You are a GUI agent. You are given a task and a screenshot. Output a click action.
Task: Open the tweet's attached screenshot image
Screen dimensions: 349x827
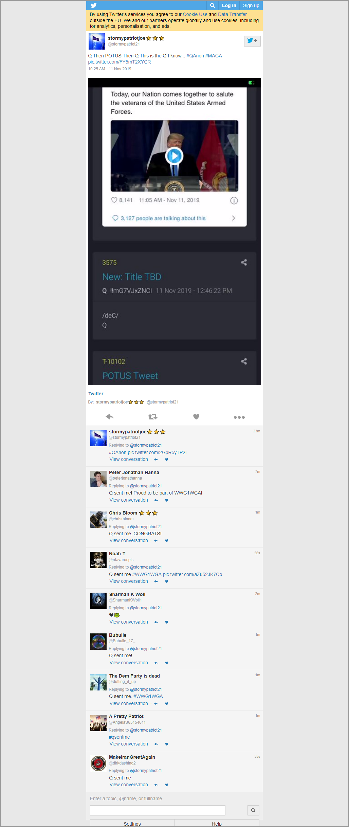click(174, 232)
